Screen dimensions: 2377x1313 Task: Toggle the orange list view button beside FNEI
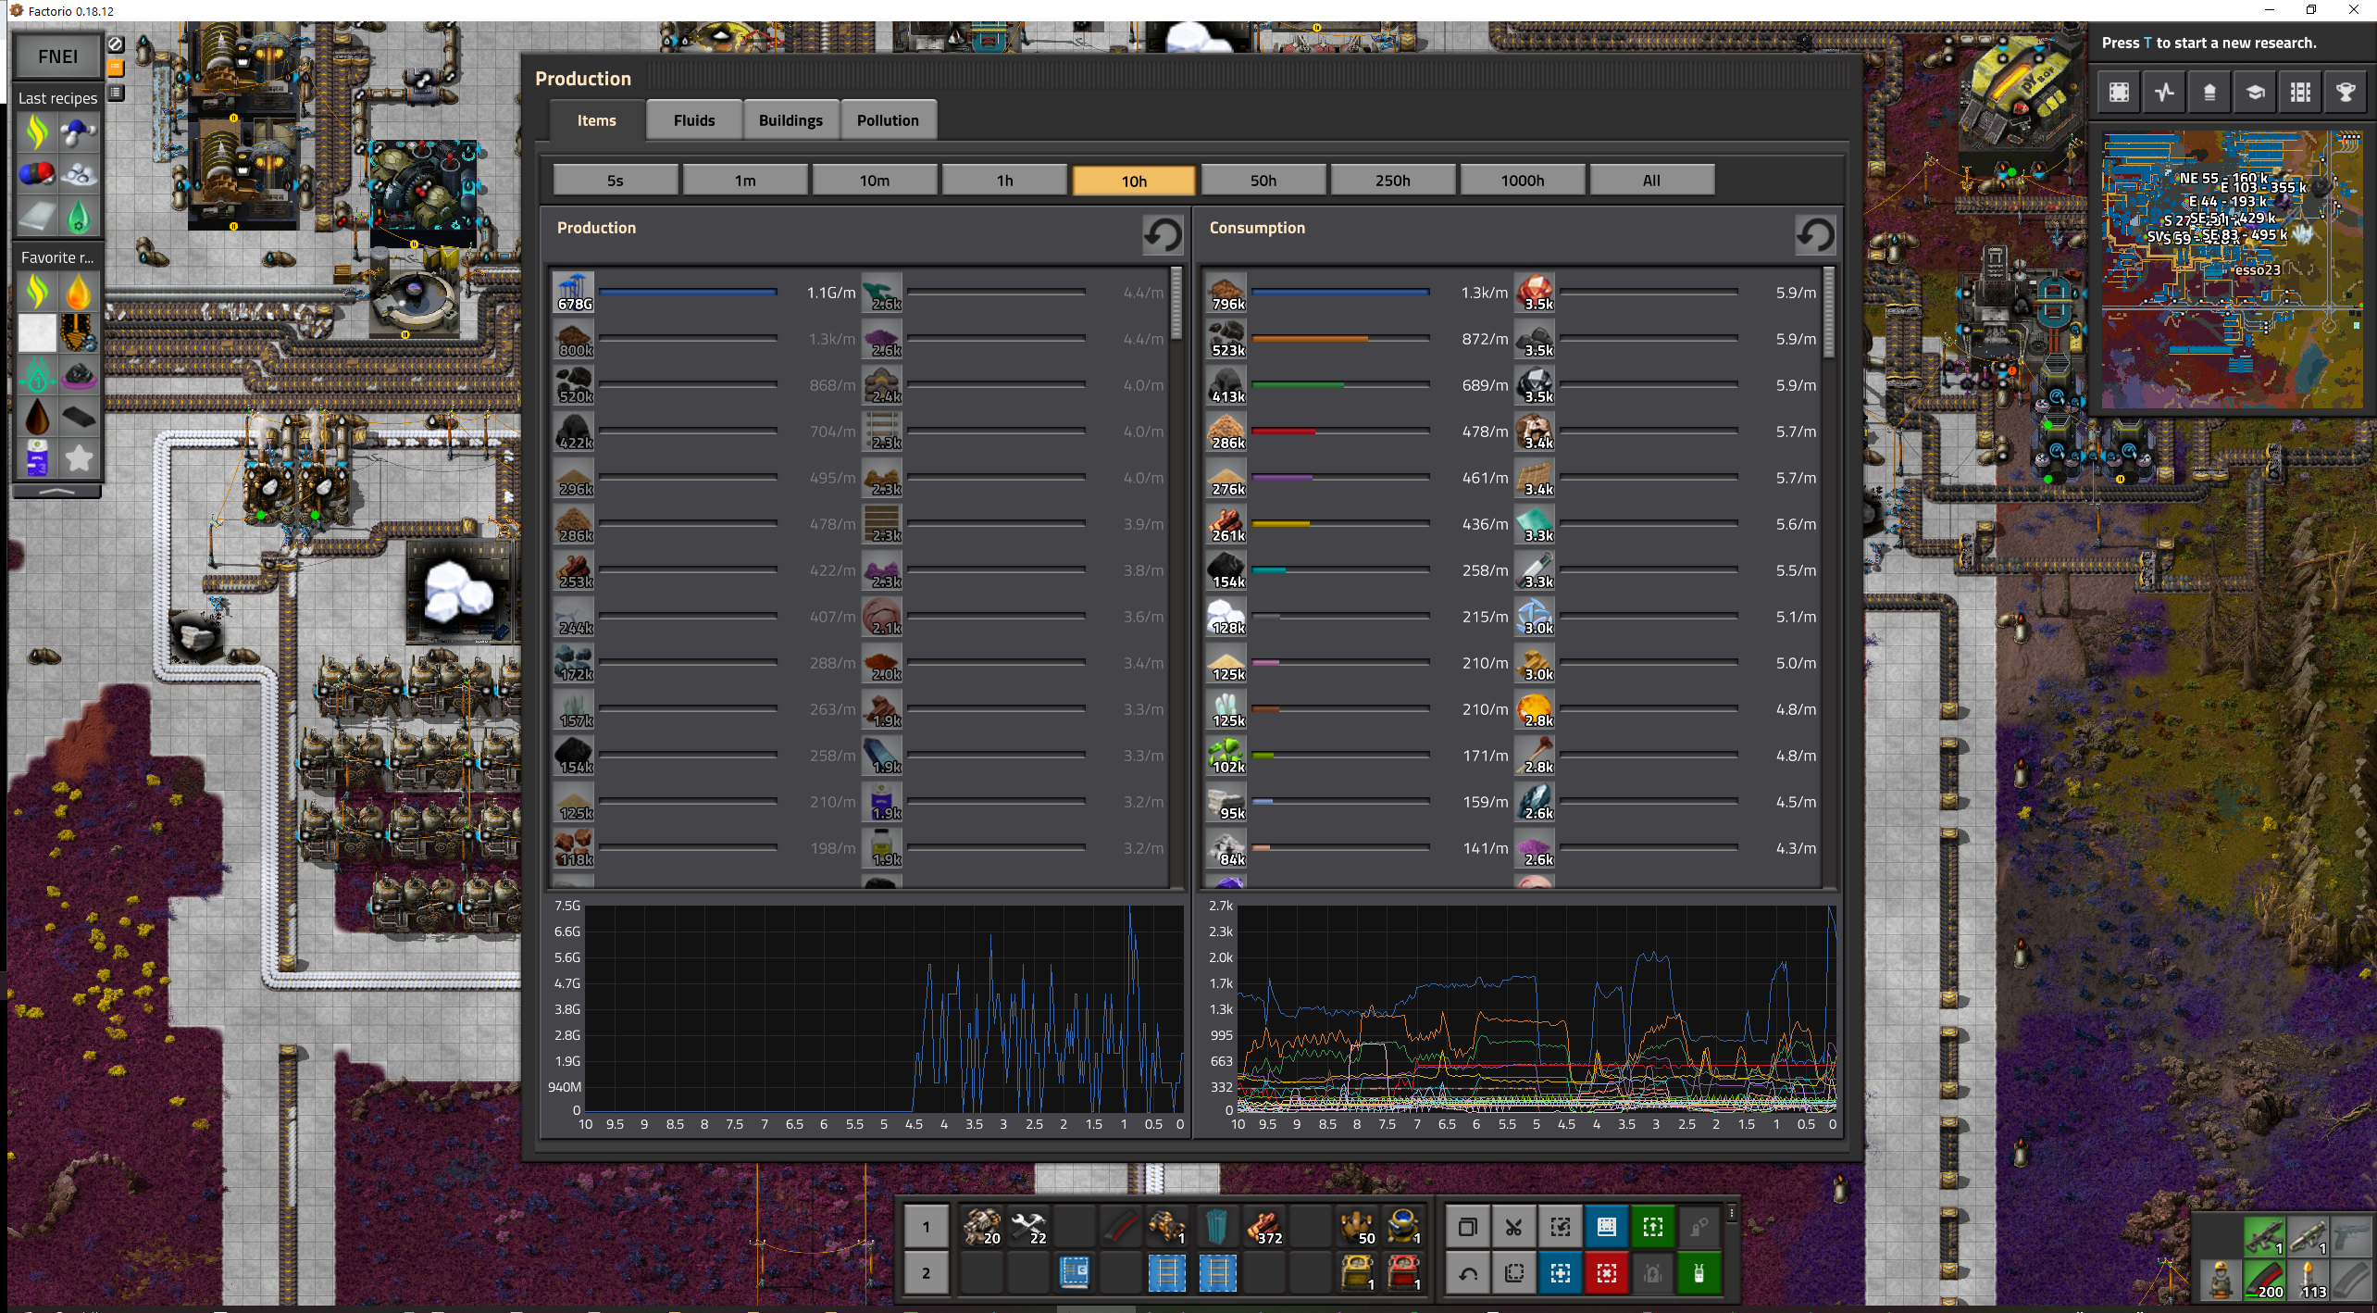point(116,69)
